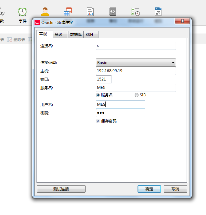
Task: Click the 取消 button
Action: click(x=175, y=189)
